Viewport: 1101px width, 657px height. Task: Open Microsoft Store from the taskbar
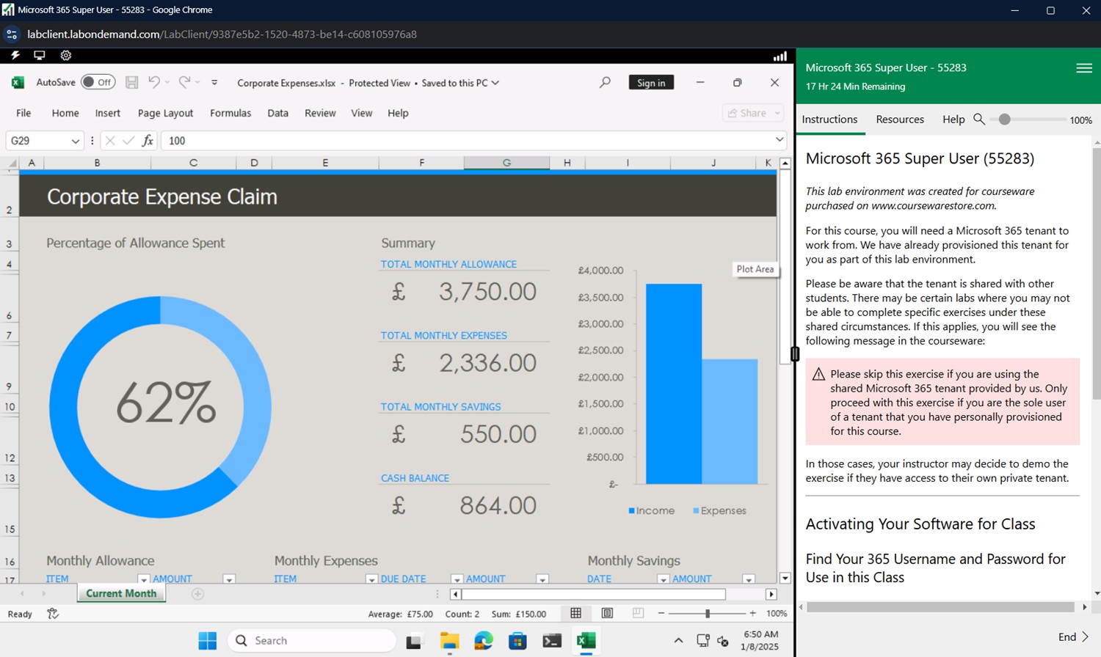pos(517,641)
